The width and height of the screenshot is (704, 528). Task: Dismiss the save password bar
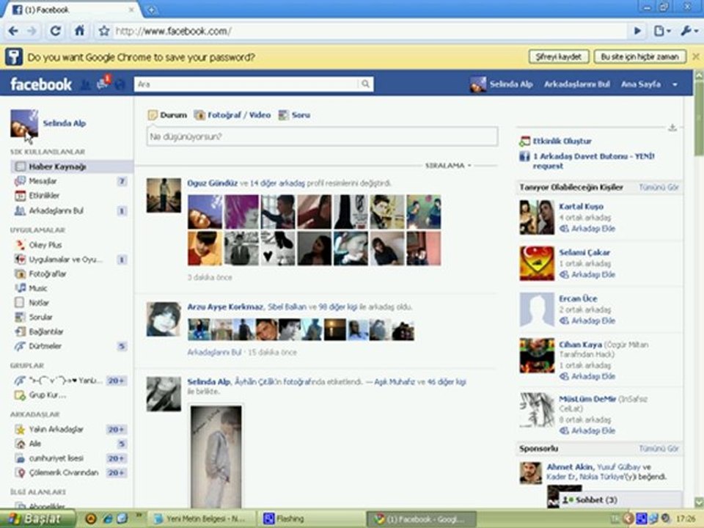click(695, 56)
